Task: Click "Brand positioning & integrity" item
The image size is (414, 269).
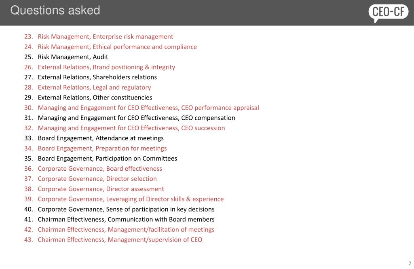Action: point(106,67)
